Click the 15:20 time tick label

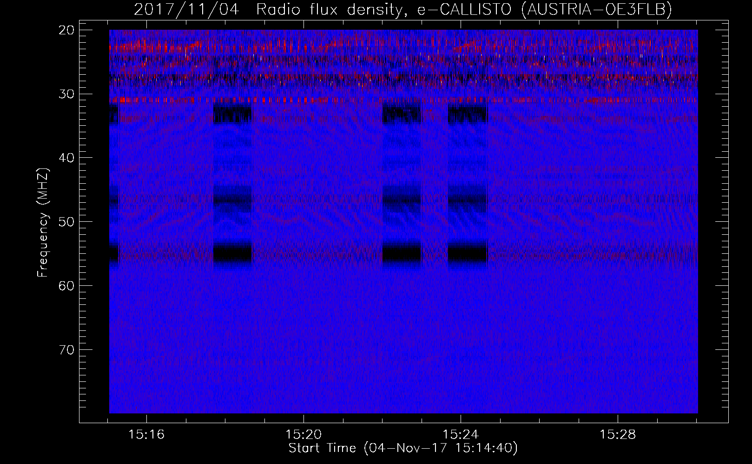point(303,435)
